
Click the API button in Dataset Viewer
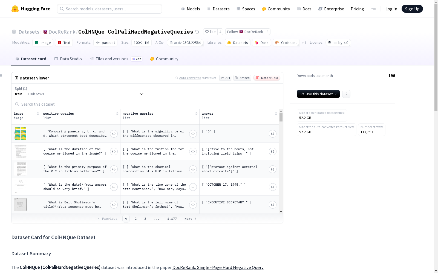[x=225, y=78]
